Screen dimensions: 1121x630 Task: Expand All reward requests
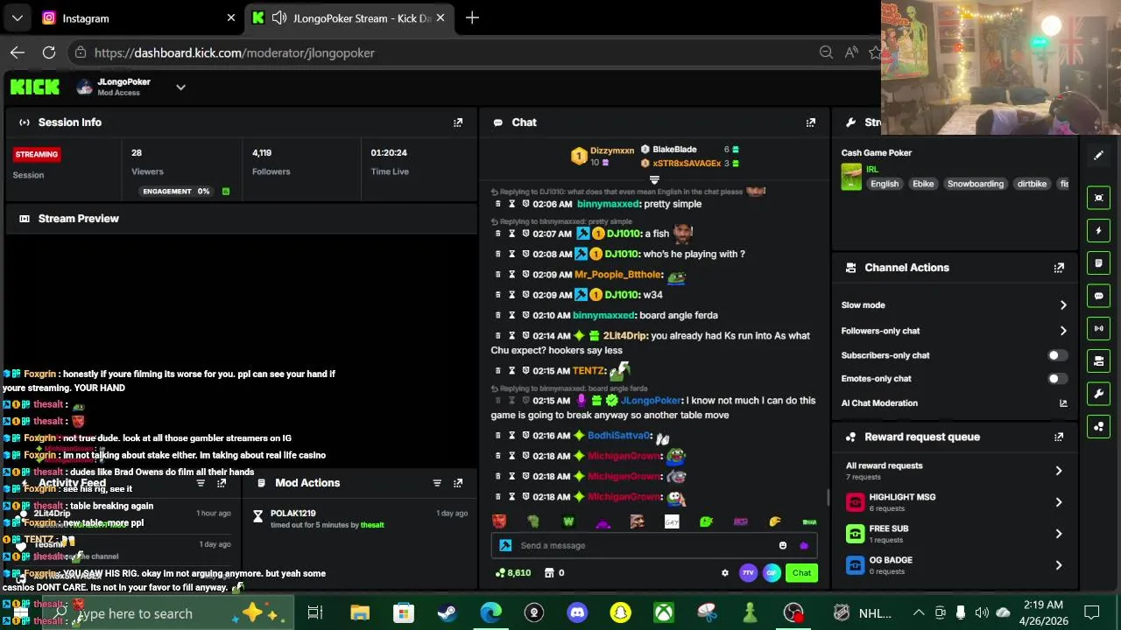(x=1059, y=471)
